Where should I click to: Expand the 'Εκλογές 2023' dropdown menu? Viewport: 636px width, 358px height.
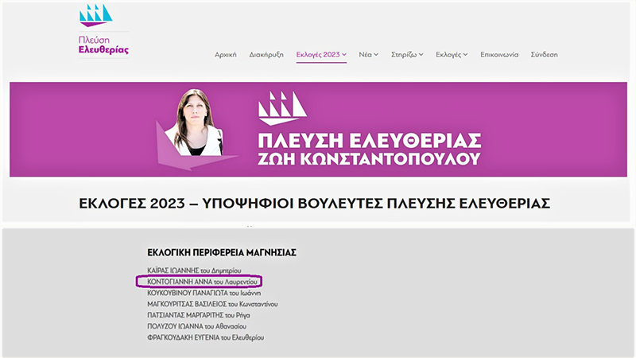click(x=321, y=55)
